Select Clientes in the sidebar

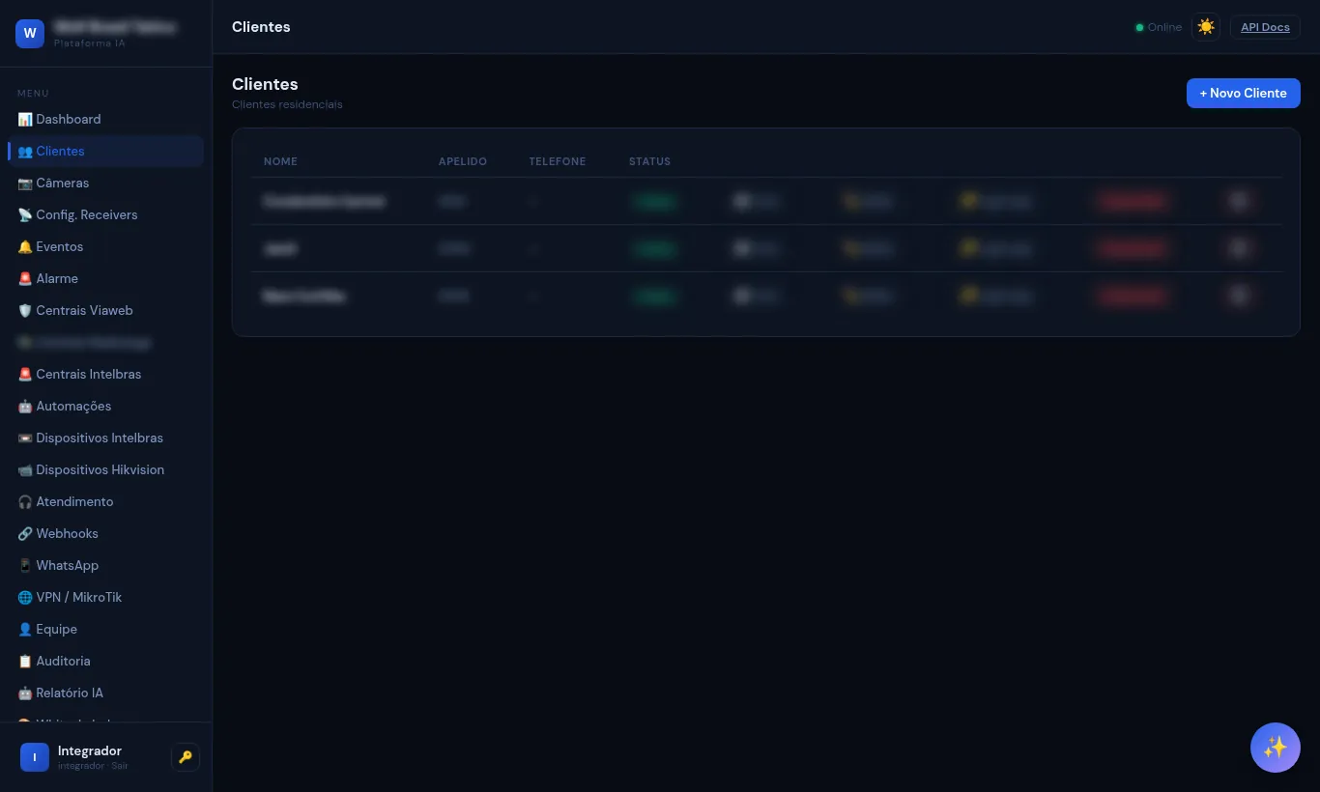106,151
